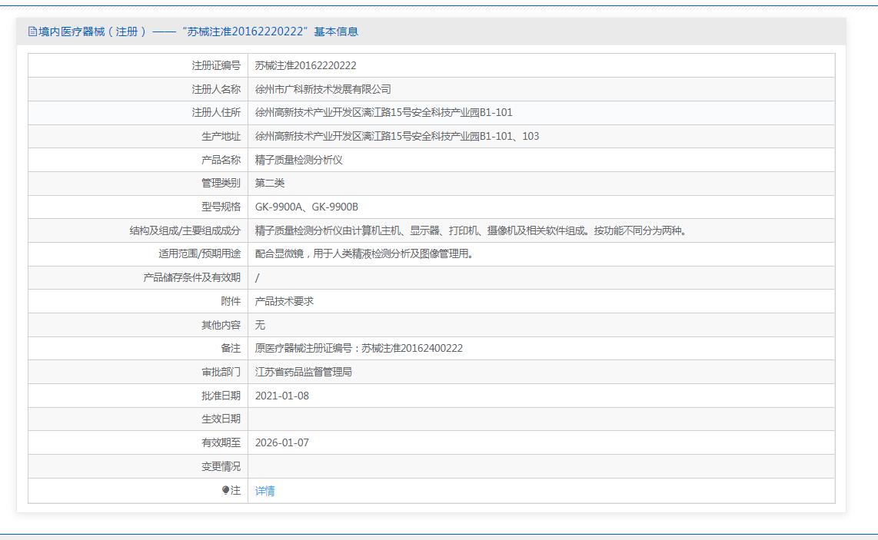Click the attachment value 产品技术要求
This screenshot has width=878, height=540.
coord(284,301)
